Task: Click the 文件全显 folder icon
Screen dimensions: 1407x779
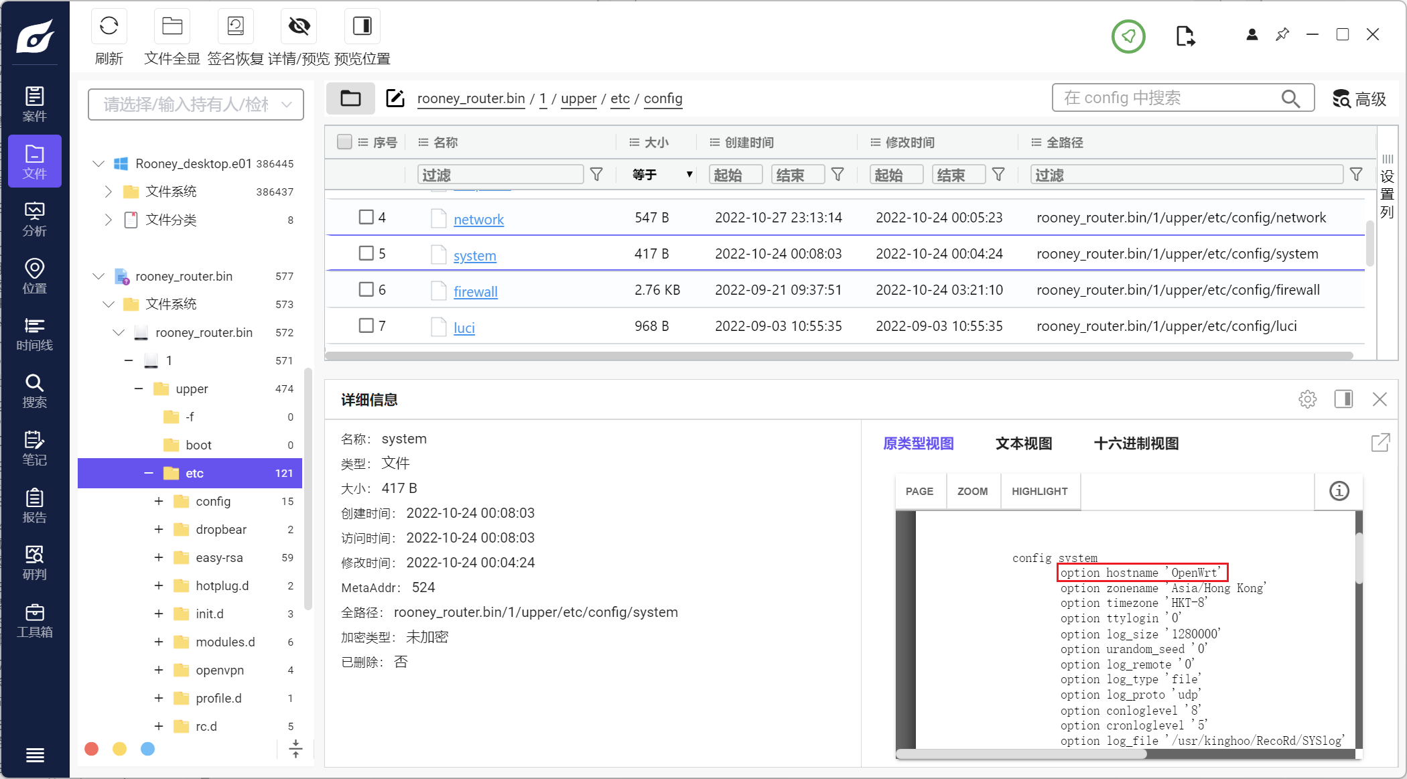Action: pos(172,26)
